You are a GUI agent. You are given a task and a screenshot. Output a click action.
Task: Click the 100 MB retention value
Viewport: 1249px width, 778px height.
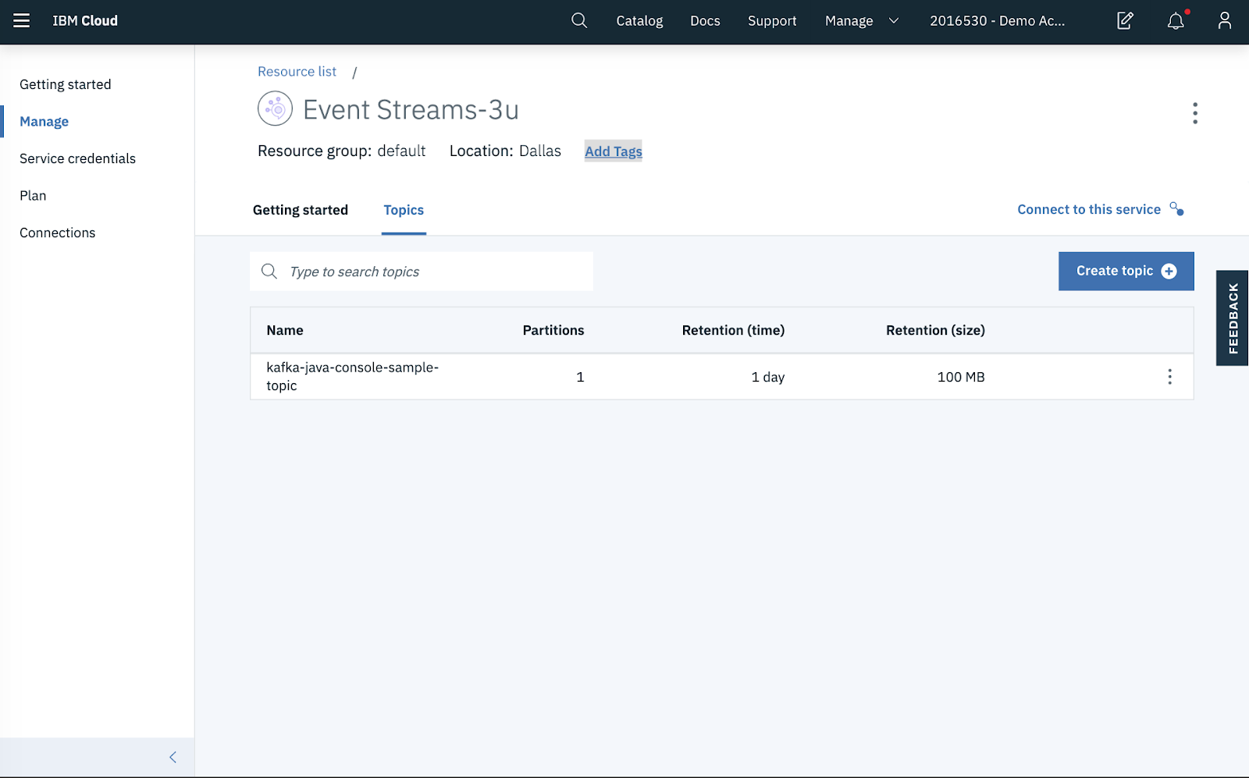[x=961, y=378]
